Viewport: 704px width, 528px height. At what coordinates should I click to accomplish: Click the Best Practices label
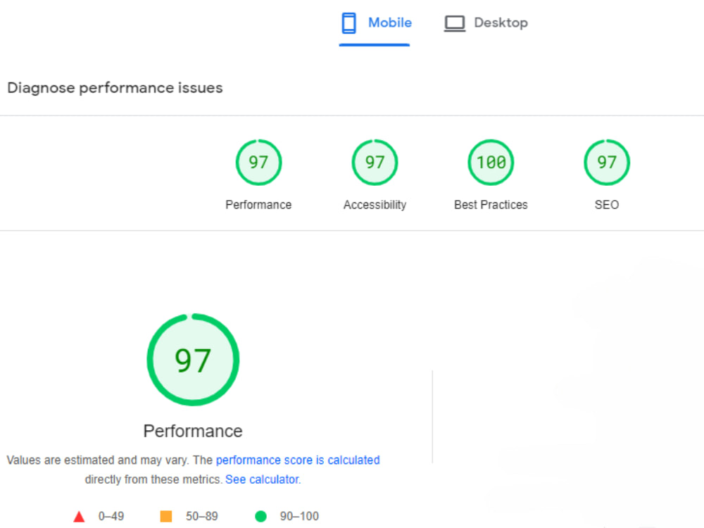point(491,205)
